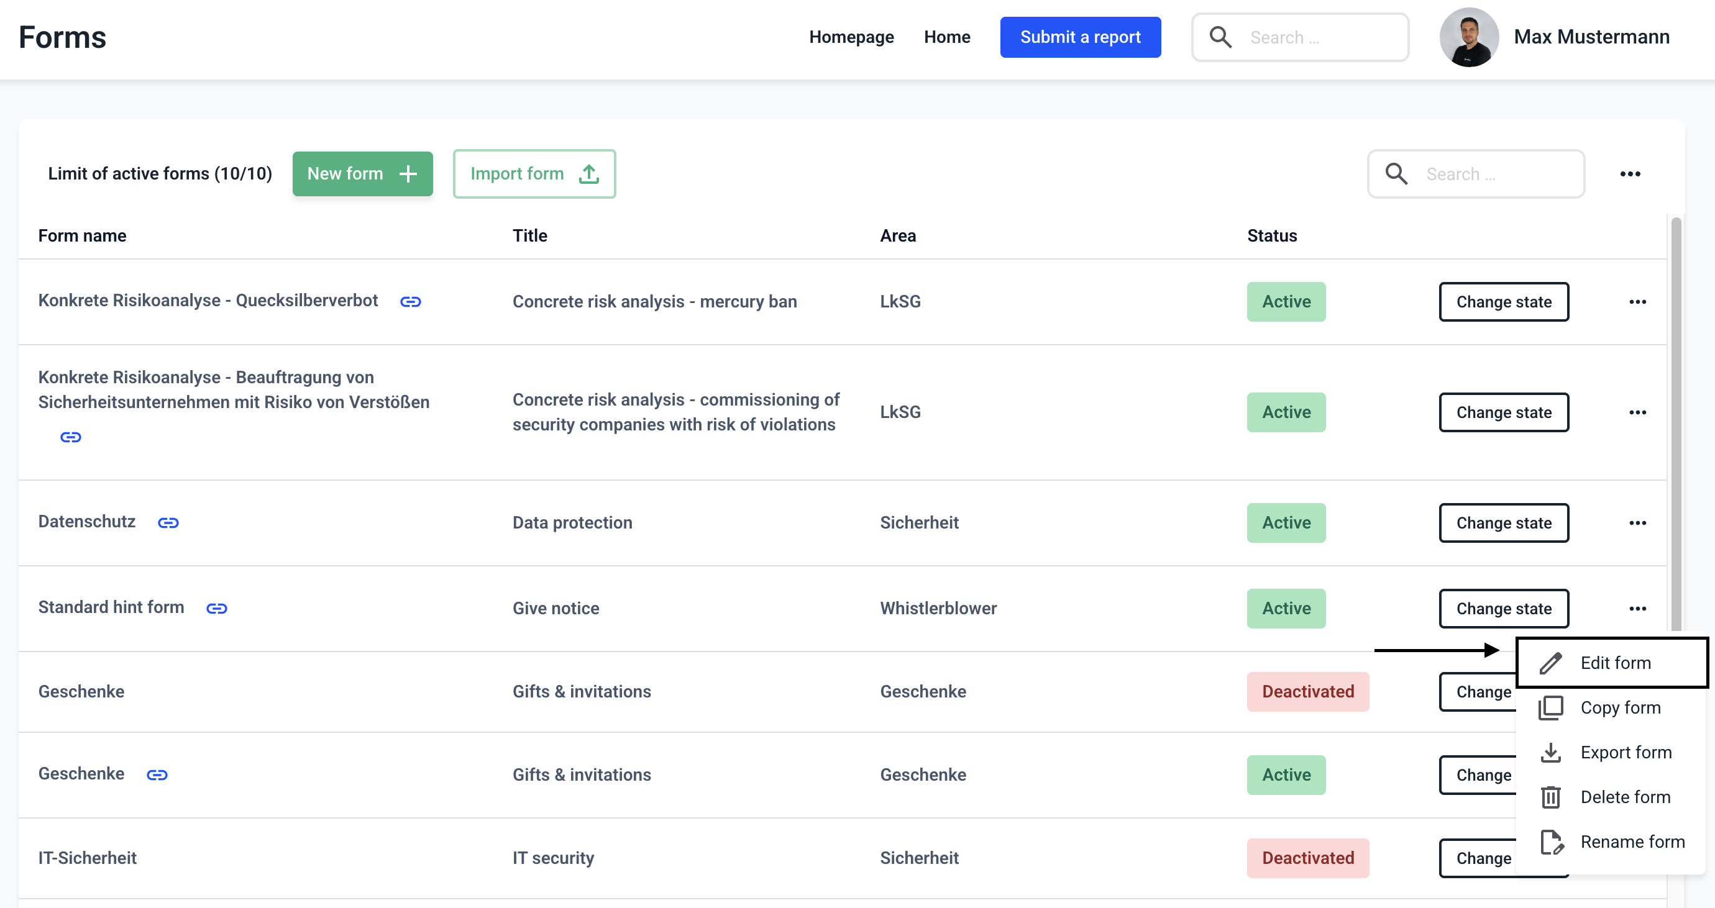
Task: Click link icon beside active Geschenke form
Action: 157,775
